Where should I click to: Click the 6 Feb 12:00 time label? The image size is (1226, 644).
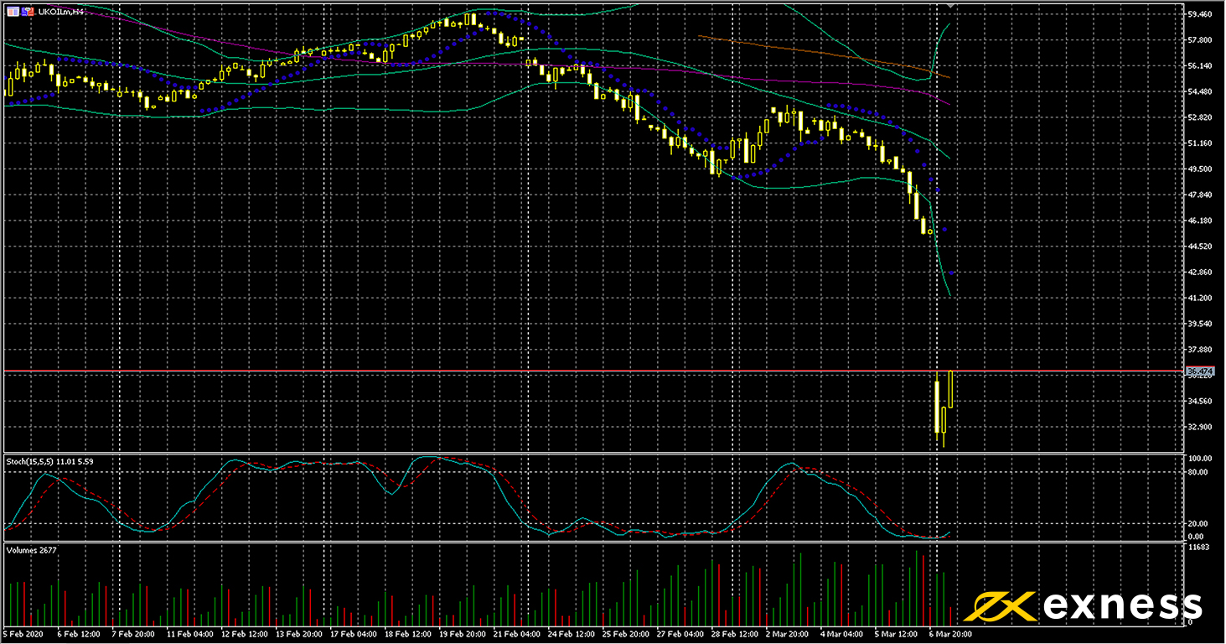(x=78, y=635)
